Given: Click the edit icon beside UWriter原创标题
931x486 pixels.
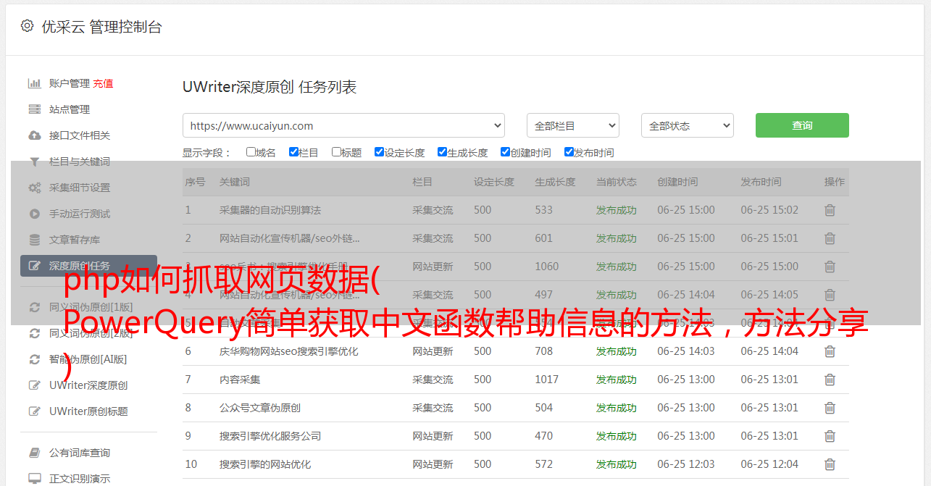Looking at the screenshot, I should pyautogui.click(x=34, y=411).
